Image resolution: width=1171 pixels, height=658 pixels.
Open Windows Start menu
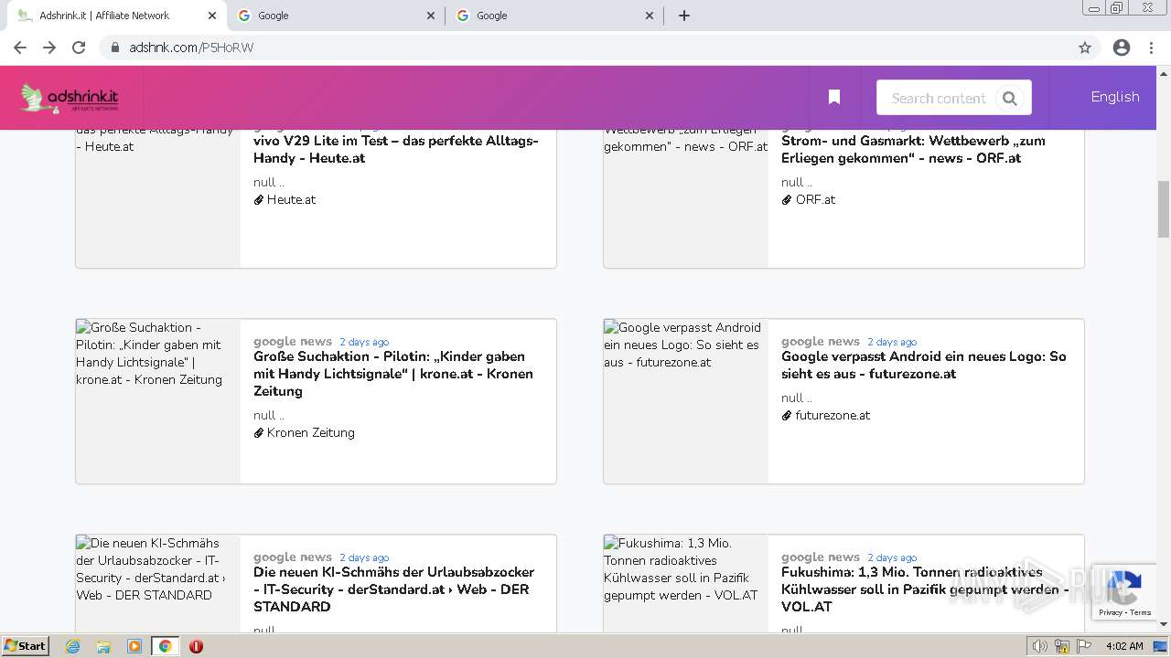[x=25, y=646]
